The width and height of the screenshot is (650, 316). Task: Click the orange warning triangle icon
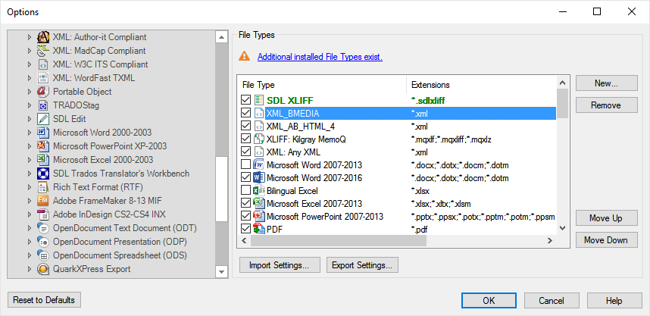coord(245,56)
